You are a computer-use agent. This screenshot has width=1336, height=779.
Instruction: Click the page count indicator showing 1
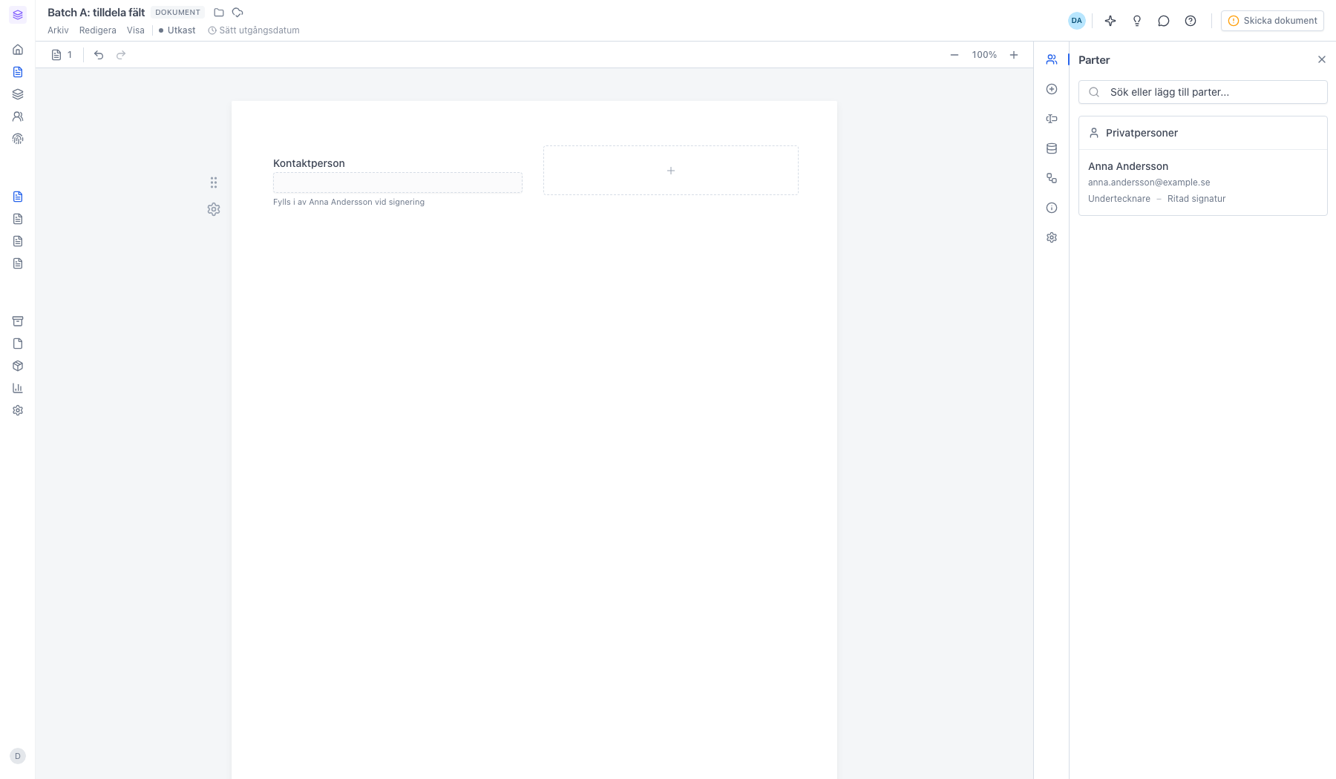point(62,55)
